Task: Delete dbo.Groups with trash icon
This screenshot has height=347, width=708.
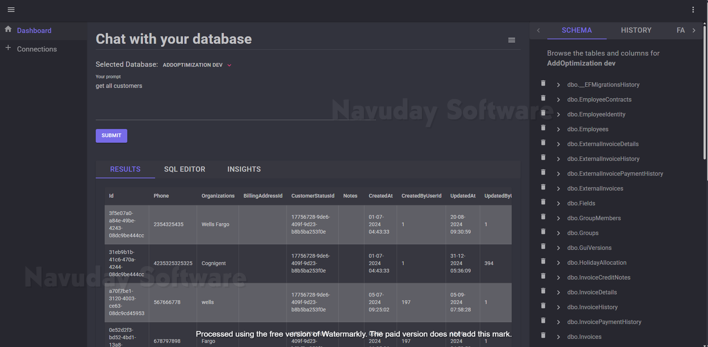Action: coord(543,231)
